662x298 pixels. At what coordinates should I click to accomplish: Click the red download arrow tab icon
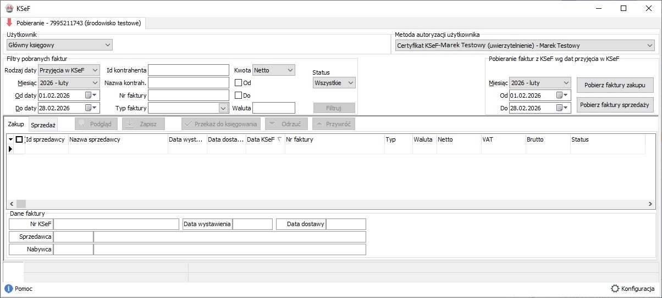(x=9, y=23)
